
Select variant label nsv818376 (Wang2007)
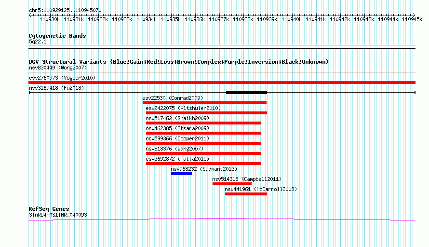(x=174, y=149)
